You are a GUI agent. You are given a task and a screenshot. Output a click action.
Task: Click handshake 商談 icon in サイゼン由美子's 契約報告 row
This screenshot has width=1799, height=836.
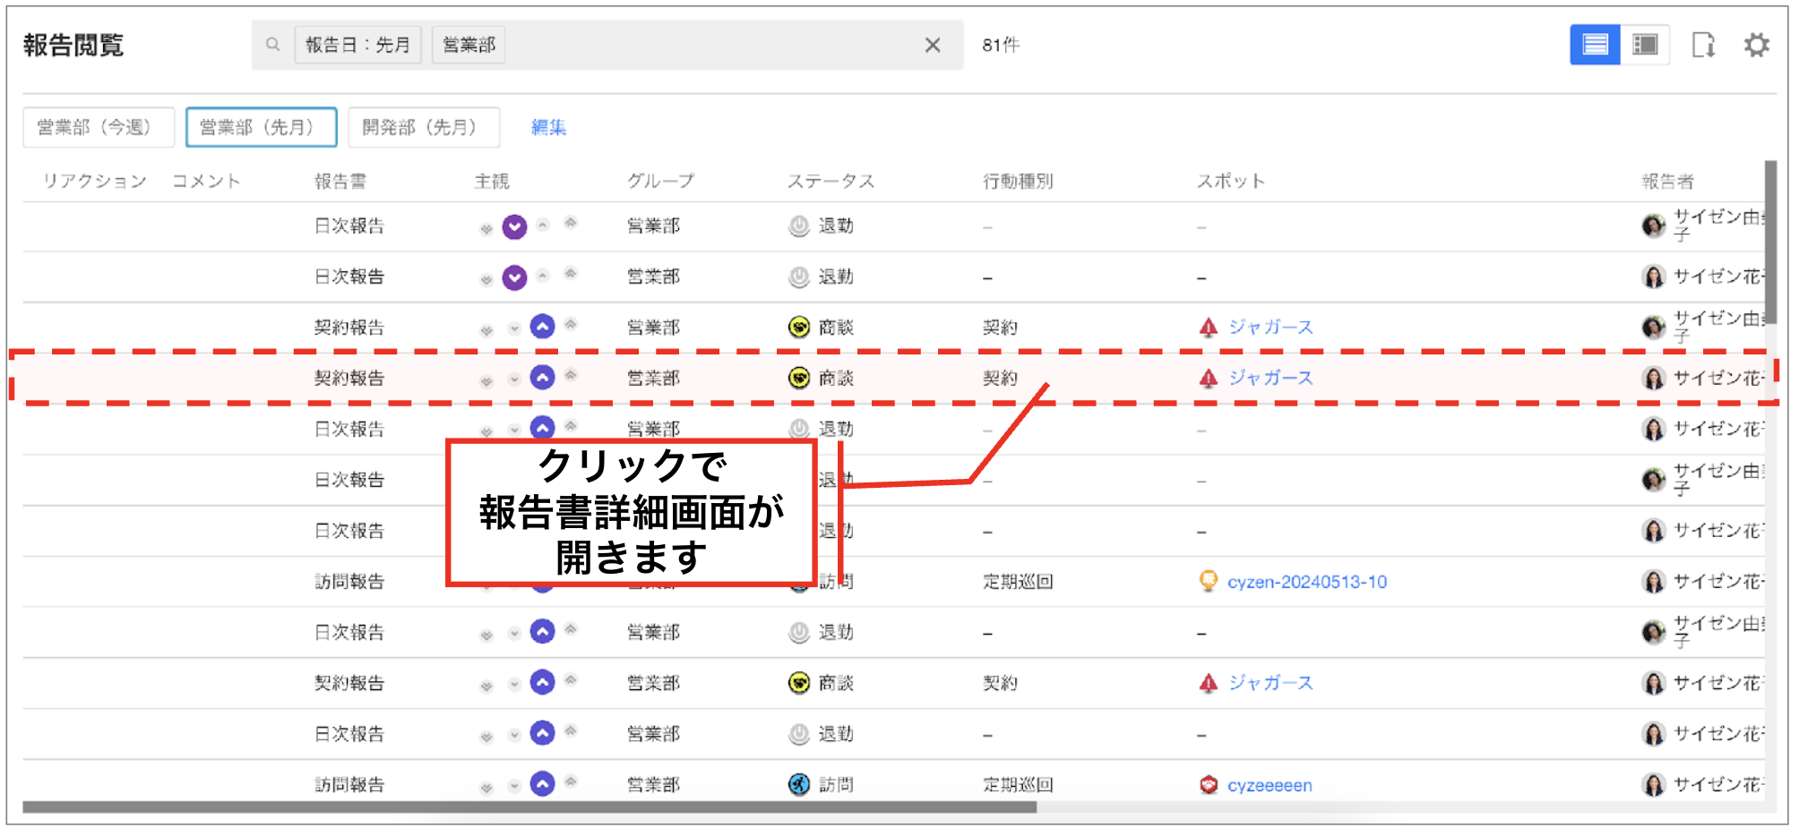[799, 328]
